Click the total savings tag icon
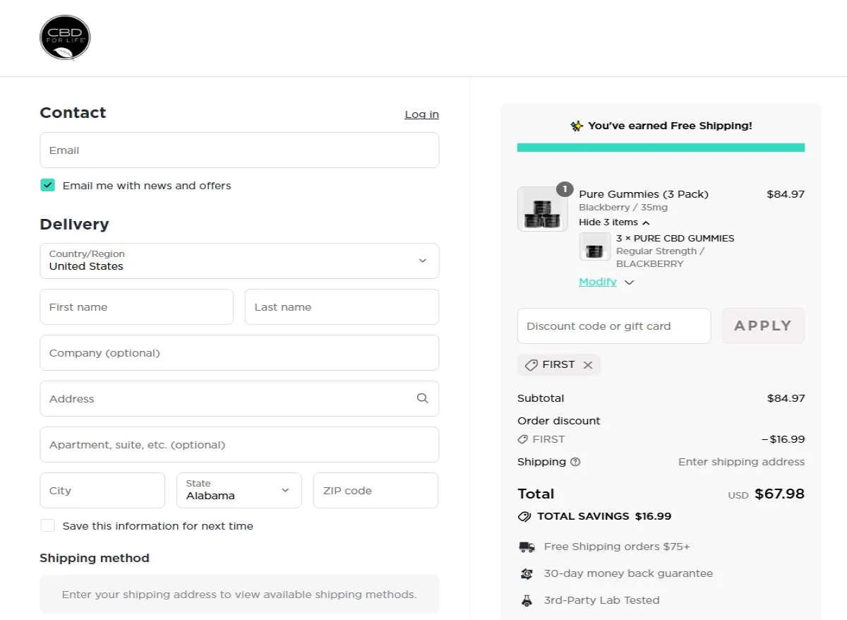 click(524, 516)
